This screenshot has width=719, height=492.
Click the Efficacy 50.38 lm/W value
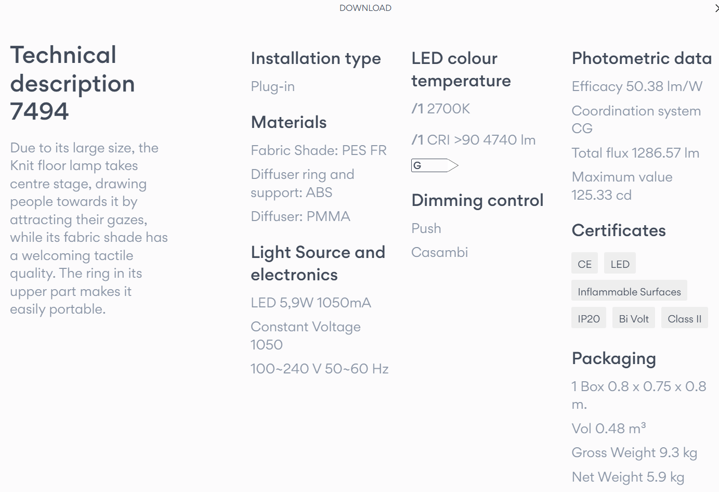pyautogui.click(x=637, y=86)
